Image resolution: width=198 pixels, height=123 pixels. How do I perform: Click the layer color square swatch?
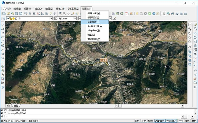point(16,19)
